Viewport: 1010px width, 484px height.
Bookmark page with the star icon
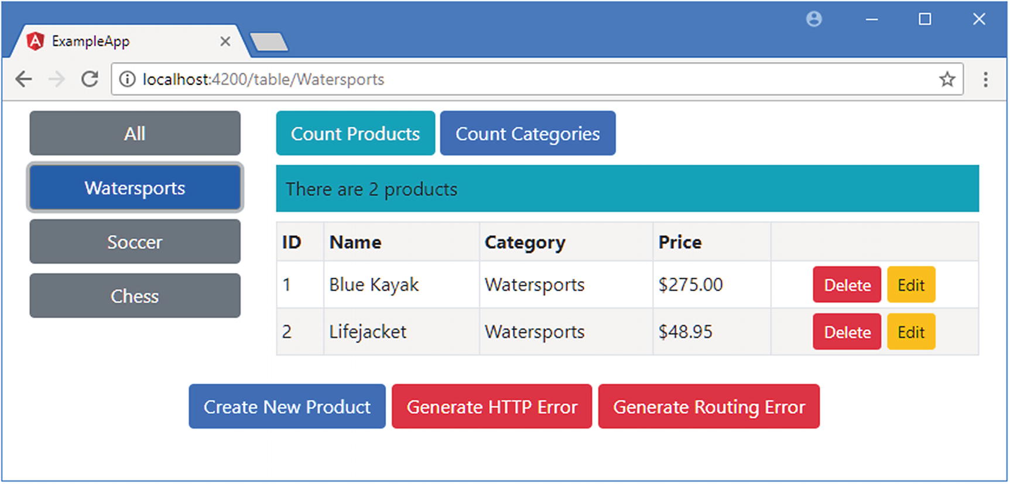pyautogui.click(x=947, y=79)
